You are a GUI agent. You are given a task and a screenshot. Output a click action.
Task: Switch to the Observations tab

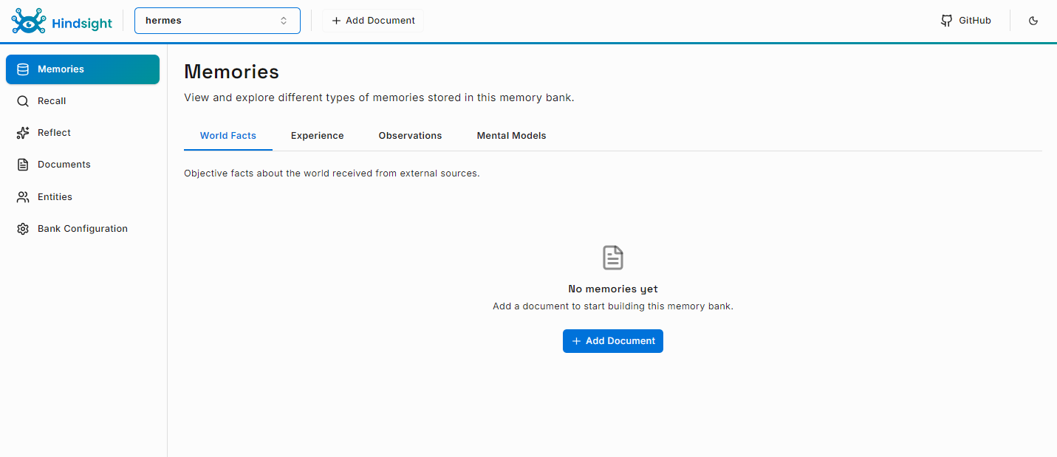[410, 136]
